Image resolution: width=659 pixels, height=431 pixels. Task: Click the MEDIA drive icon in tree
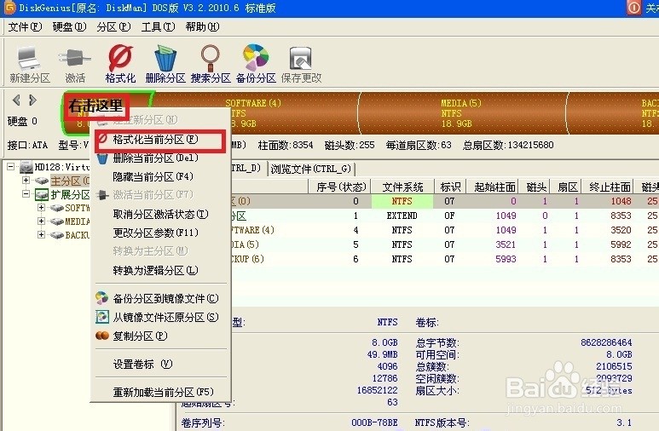click(x=57, y=221)
